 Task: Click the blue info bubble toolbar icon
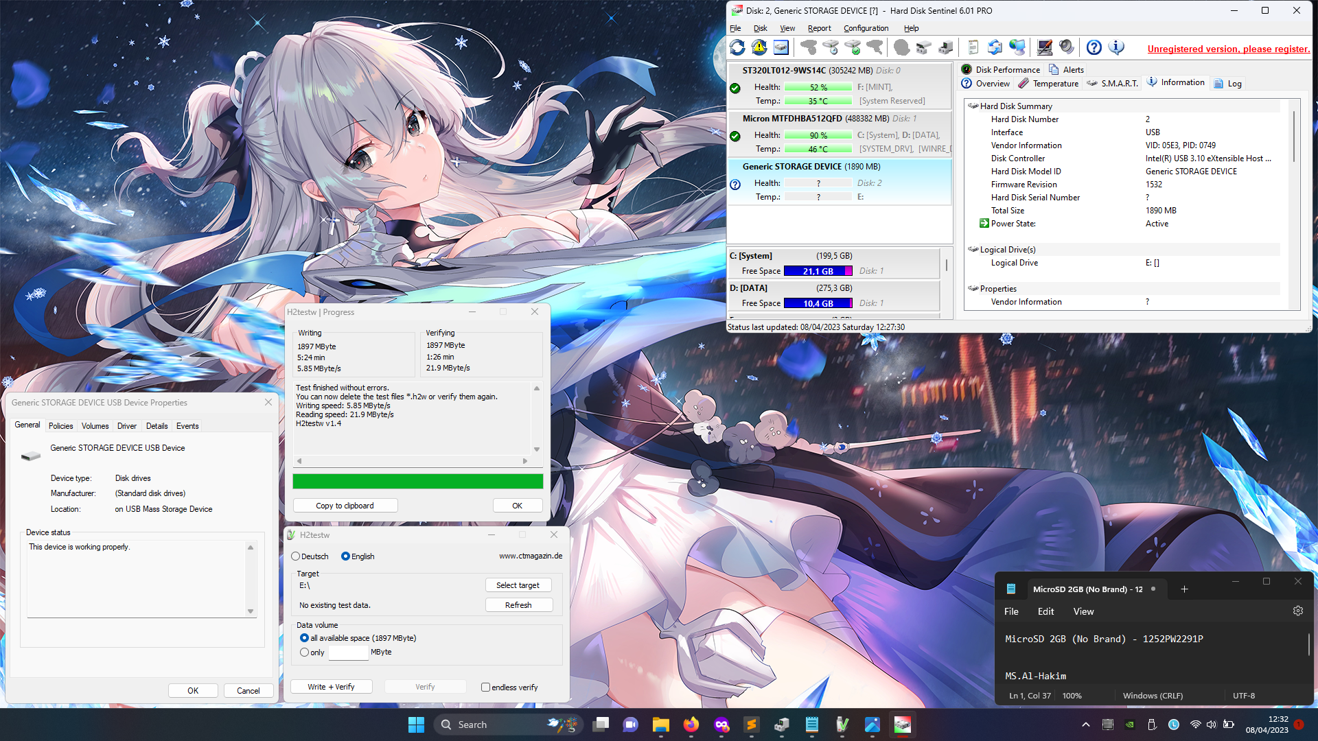pos(1116,47)
